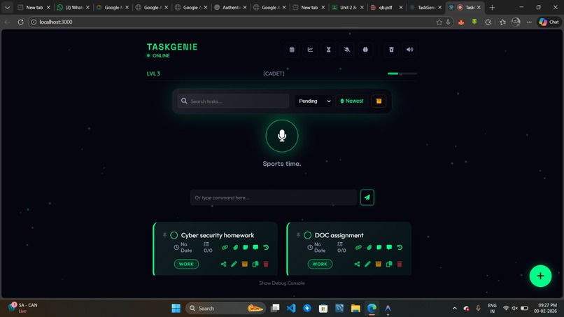Open history icon on Cyber security homework

pyautogui.click(x=266, y=247)
